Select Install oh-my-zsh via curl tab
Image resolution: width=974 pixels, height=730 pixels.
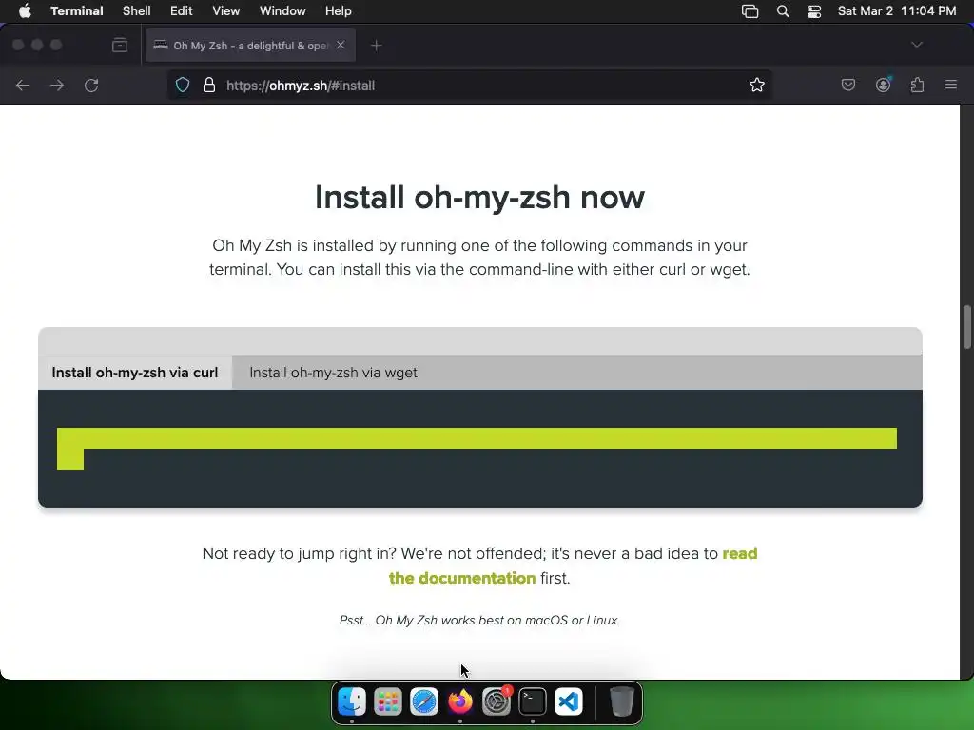[x=135, y=373]
